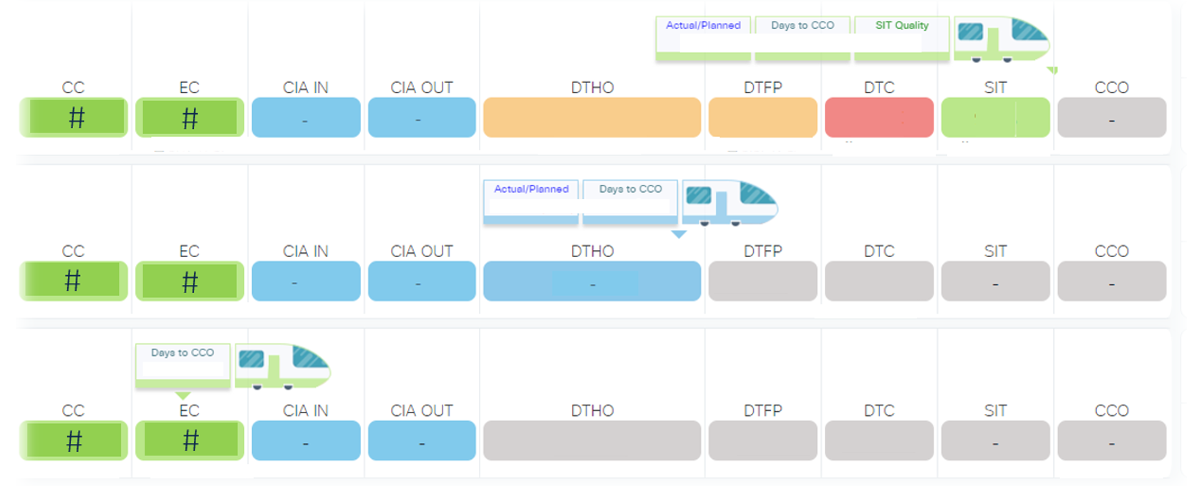Click the green pointer triangle above bottom EC

tap(183, 395)
